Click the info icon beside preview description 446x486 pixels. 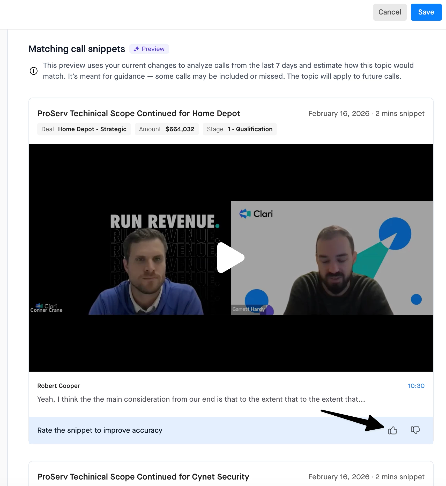coord(34,71)
